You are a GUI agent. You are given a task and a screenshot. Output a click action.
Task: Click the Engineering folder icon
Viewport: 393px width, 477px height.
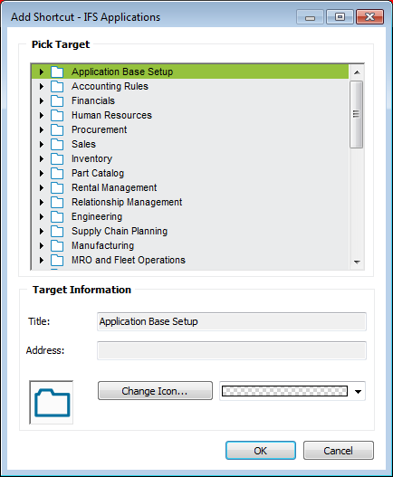(x=57, y=217)
